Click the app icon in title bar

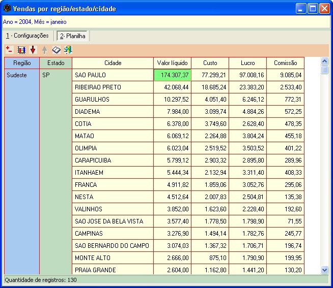point(7,9)
